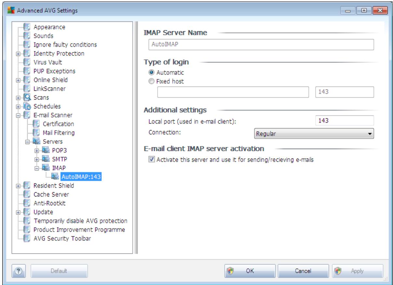Click the Default button
The height and width of the screenshot is (285, 393).
(x=59, y=271)
